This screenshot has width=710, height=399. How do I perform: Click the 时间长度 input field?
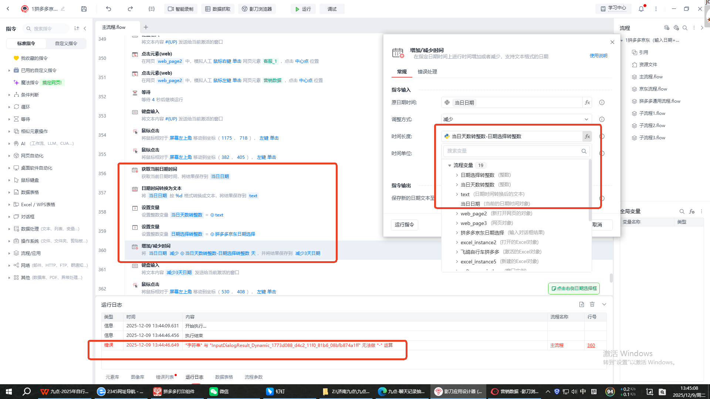(x=512, y=136)
